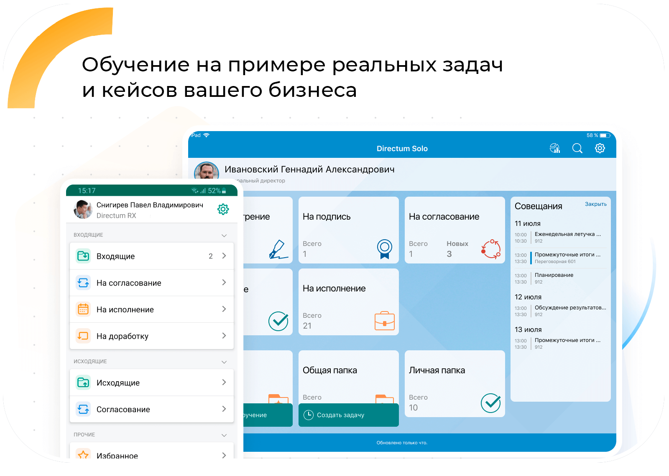The height and width of the screenshot is (476, 669).
Task: Click the На согласование arrows icon in phone list
Action: [83, 283]
